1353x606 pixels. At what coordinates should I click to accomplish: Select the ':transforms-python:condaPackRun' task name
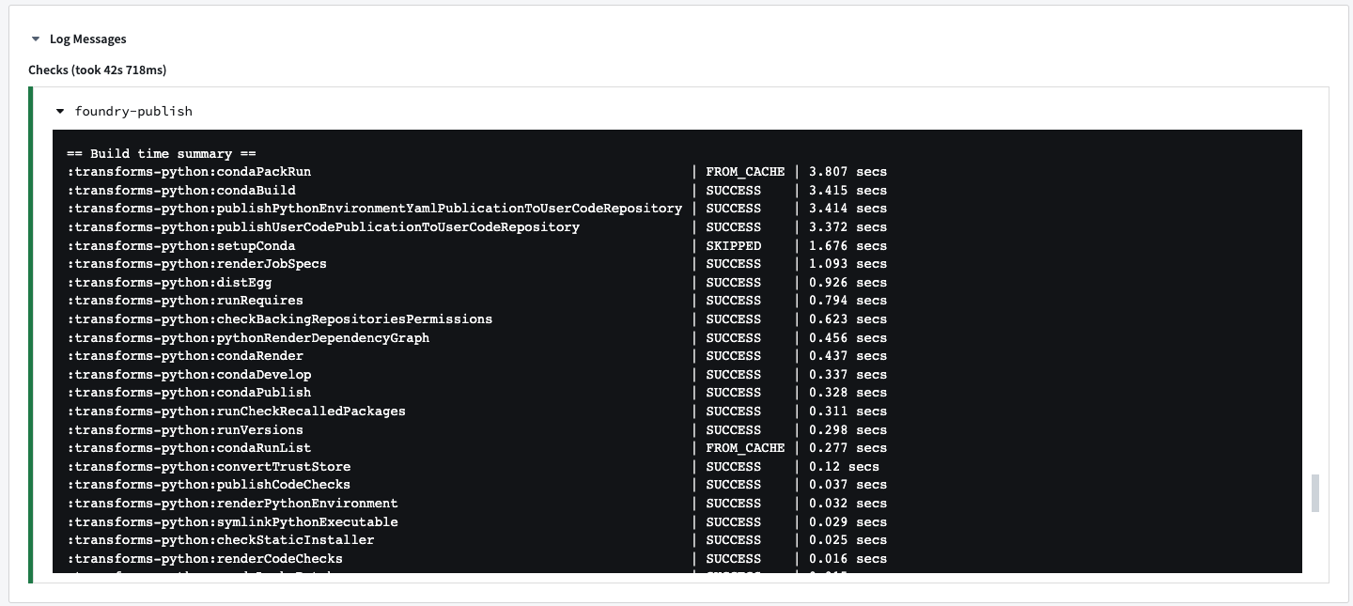click(189, 172)
